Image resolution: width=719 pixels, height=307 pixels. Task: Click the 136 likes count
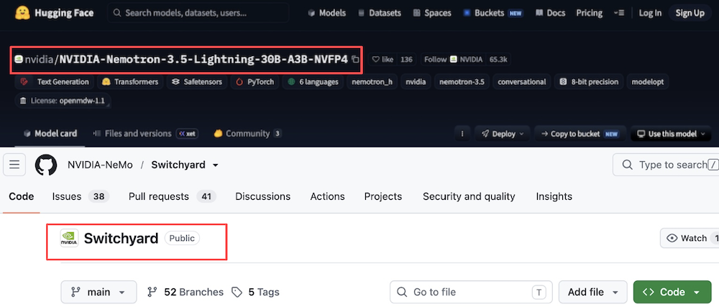pos(406,60)
